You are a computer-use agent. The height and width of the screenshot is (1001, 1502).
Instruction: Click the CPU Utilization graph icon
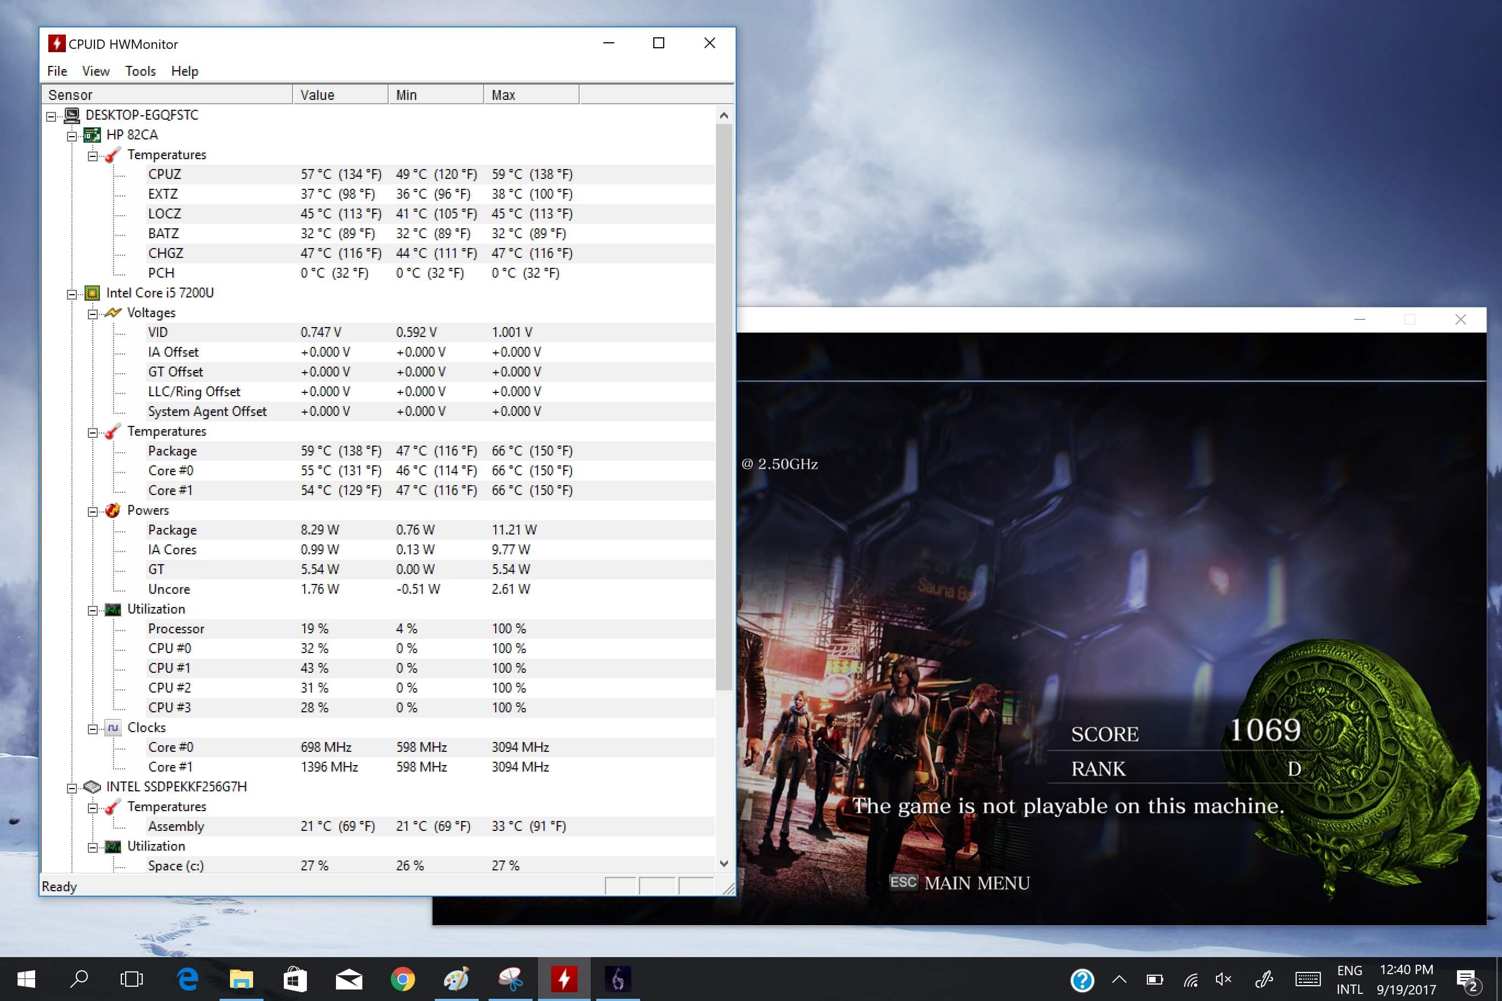pos(113,610)
